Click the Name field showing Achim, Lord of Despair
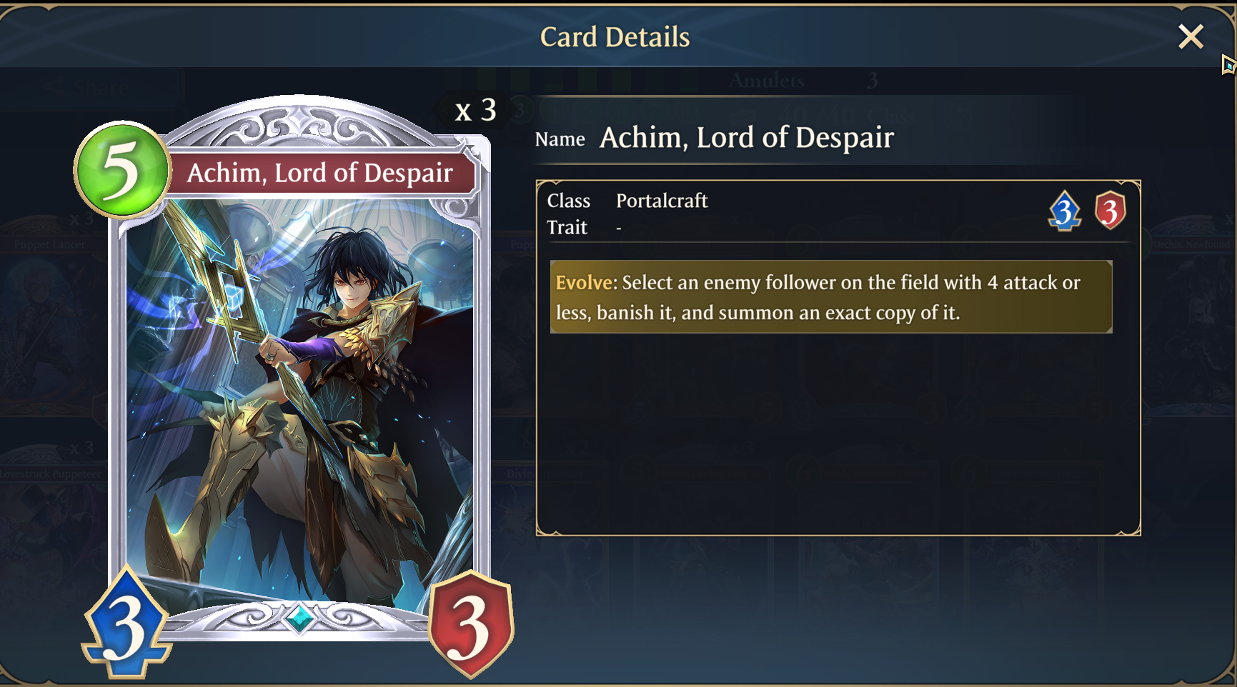 pos(715,138)
